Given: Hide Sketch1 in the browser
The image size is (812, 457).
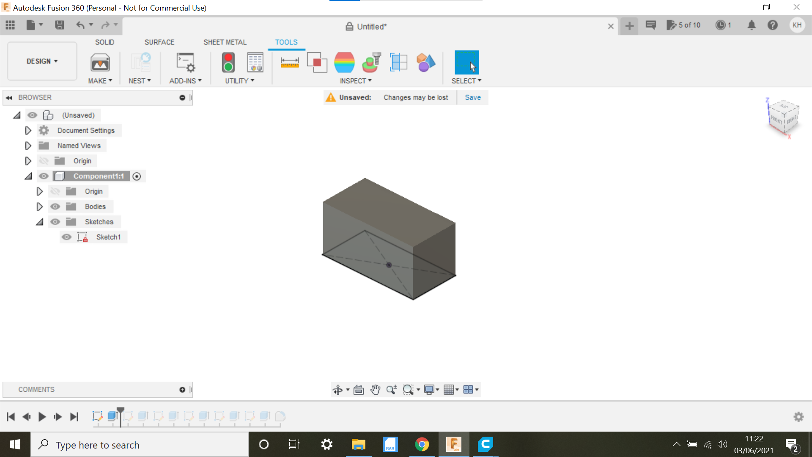Looking at the screenshot, I should pos(66,237).
